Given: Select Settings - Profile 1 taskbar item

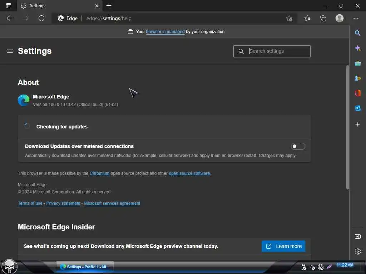Looking at the screenshot, I should (x=85, y=267).
